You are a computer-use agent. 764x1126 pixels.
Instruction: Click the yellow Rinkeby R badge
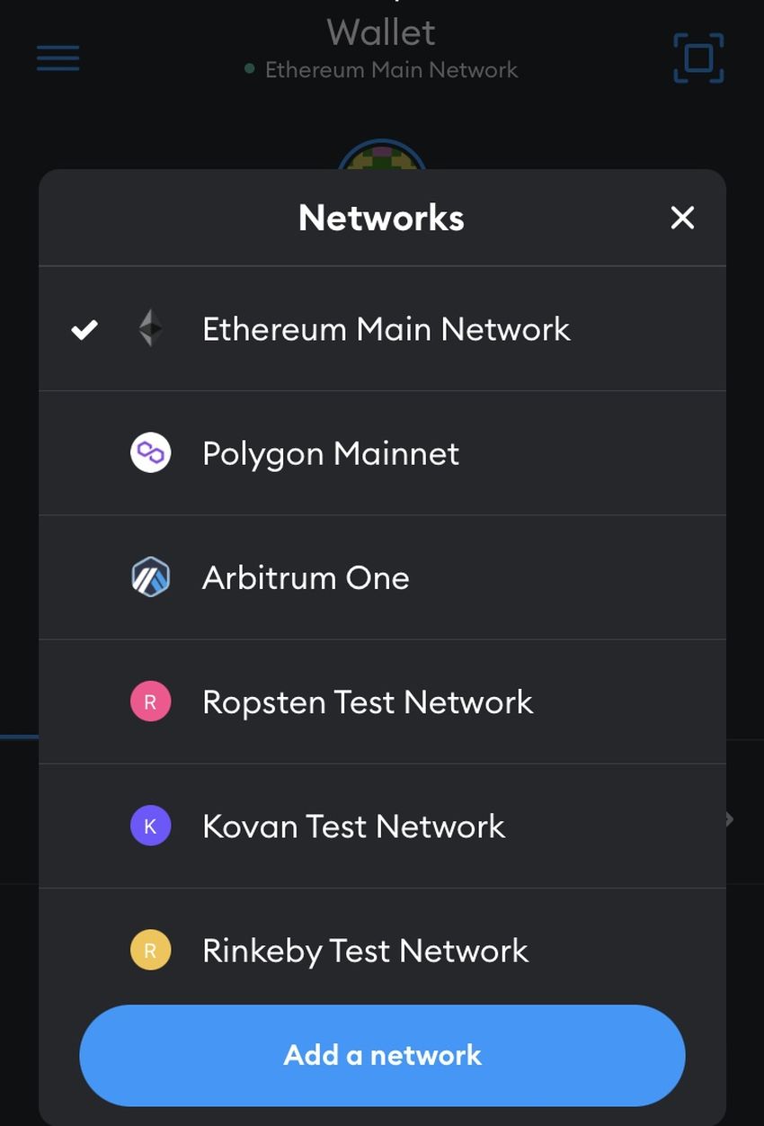[150, 950]
